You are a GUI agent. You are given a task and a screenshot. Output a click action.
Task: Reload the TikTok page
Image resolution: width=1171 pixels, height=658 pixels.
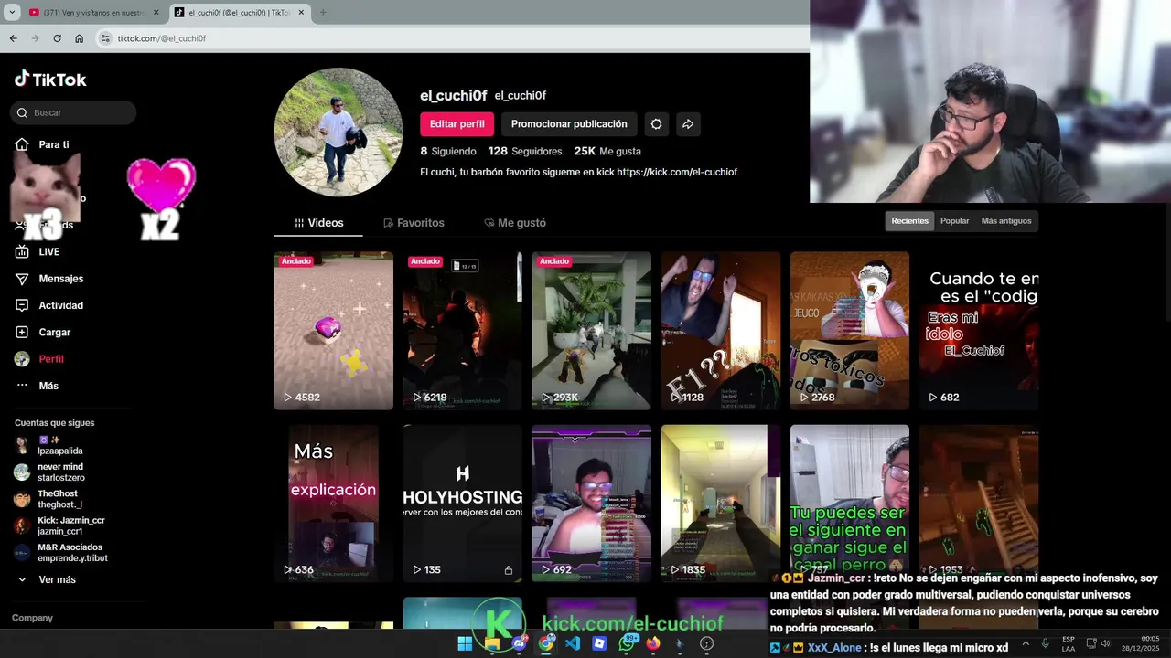tap(57, 38)
